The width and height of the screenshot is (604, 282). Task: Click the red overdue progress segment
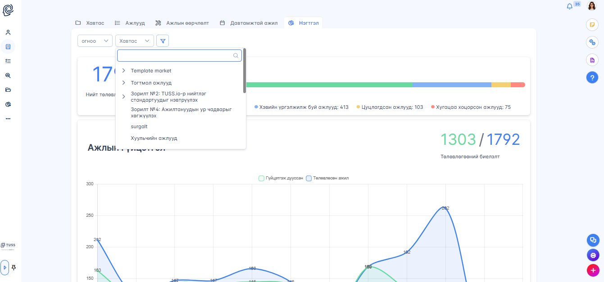coord(518,85)
